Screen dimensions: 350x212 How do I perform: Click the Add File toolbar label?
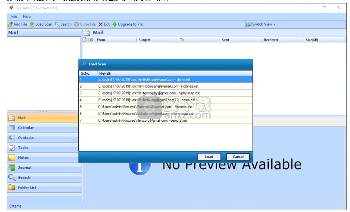point(20,24)
